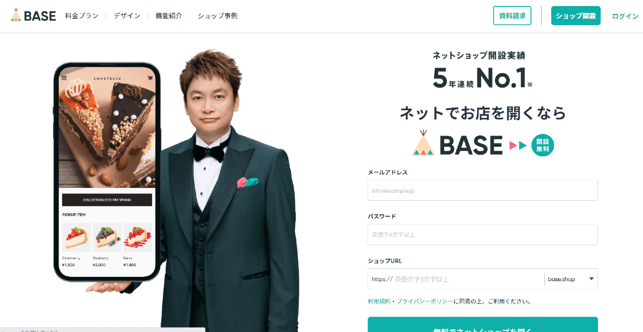Click the ショップ開設 button in header
Screen dimensions: 643x332
coord(576,16)
